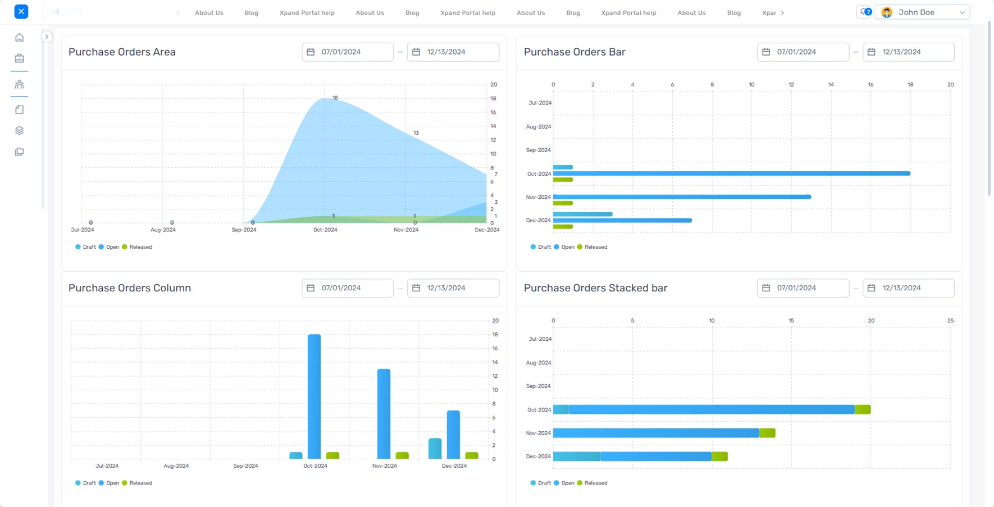The image size is (994, 507).
Task: Click Purchase Orders Stacked bar start date field
Action: coord(803,288)
